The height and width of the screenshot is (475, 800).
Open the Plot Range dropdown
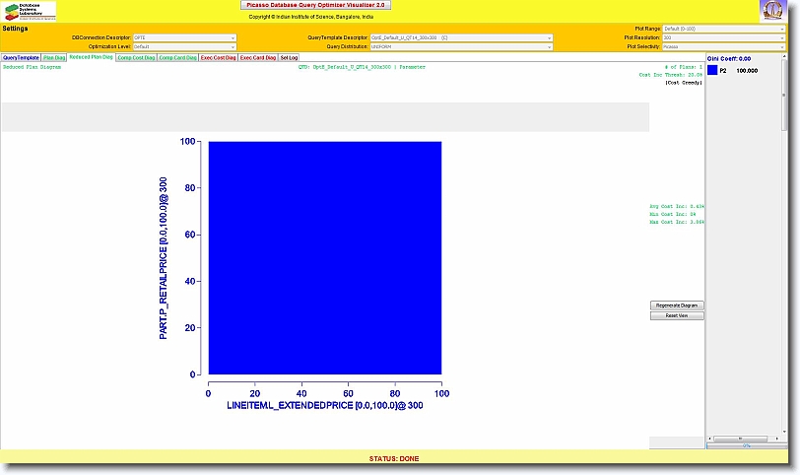pyautogui.click(x=724, y=30)
